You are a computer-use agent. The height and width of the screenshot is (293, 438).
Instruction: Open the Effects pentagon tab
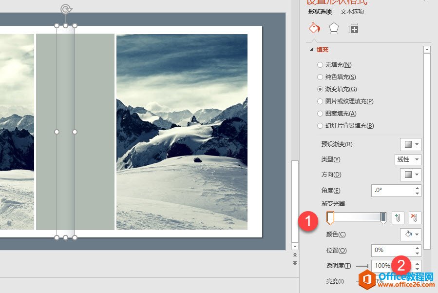[x=334, y=28]
